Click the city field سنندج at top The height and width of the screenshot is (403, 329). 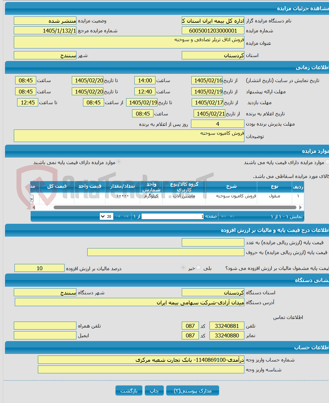coord(45,55)
